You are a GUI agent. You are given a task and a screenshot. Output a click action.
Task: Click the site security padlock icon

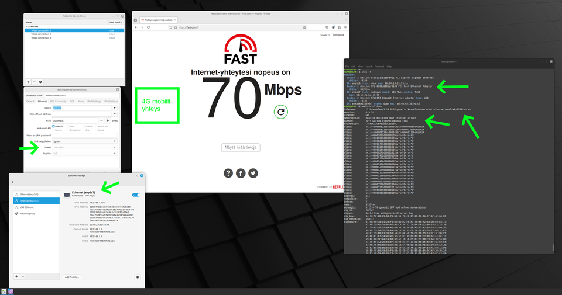tap(175, 27)
